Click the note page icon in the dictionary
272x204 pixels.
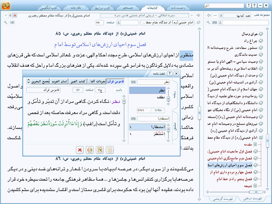click(x=110, y=150)
